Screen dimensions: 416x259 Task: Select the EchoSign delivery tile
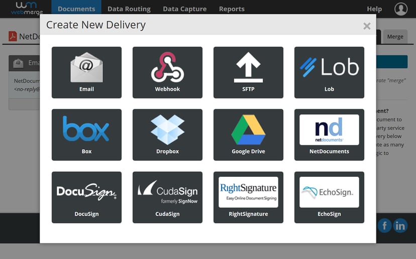(x=329, y=197)
